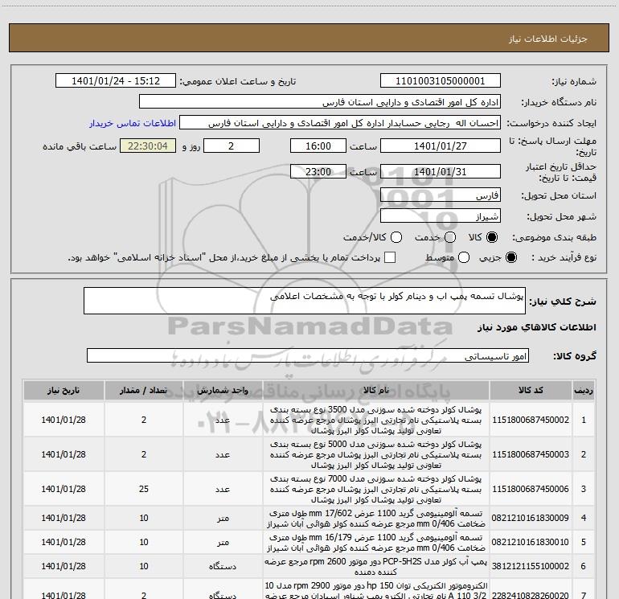
Task: Click the جزئیات اطلاعات نیاز header title
Action: click(x=548, y=39)
